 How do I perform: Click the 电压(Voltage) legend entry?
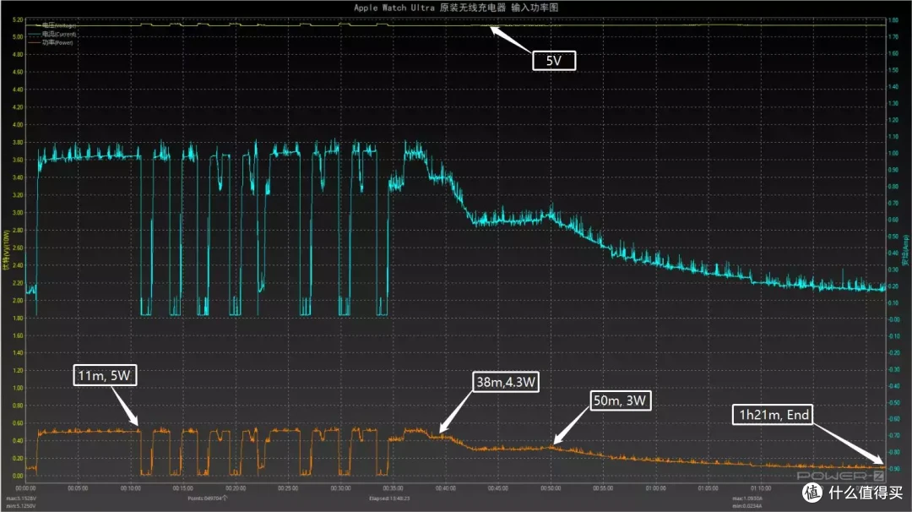click(52, 25)
